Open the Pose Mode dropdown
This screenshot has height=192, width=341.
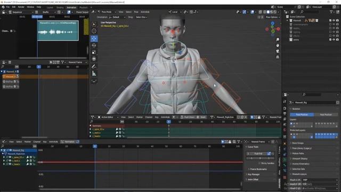(x=107, y=12)
